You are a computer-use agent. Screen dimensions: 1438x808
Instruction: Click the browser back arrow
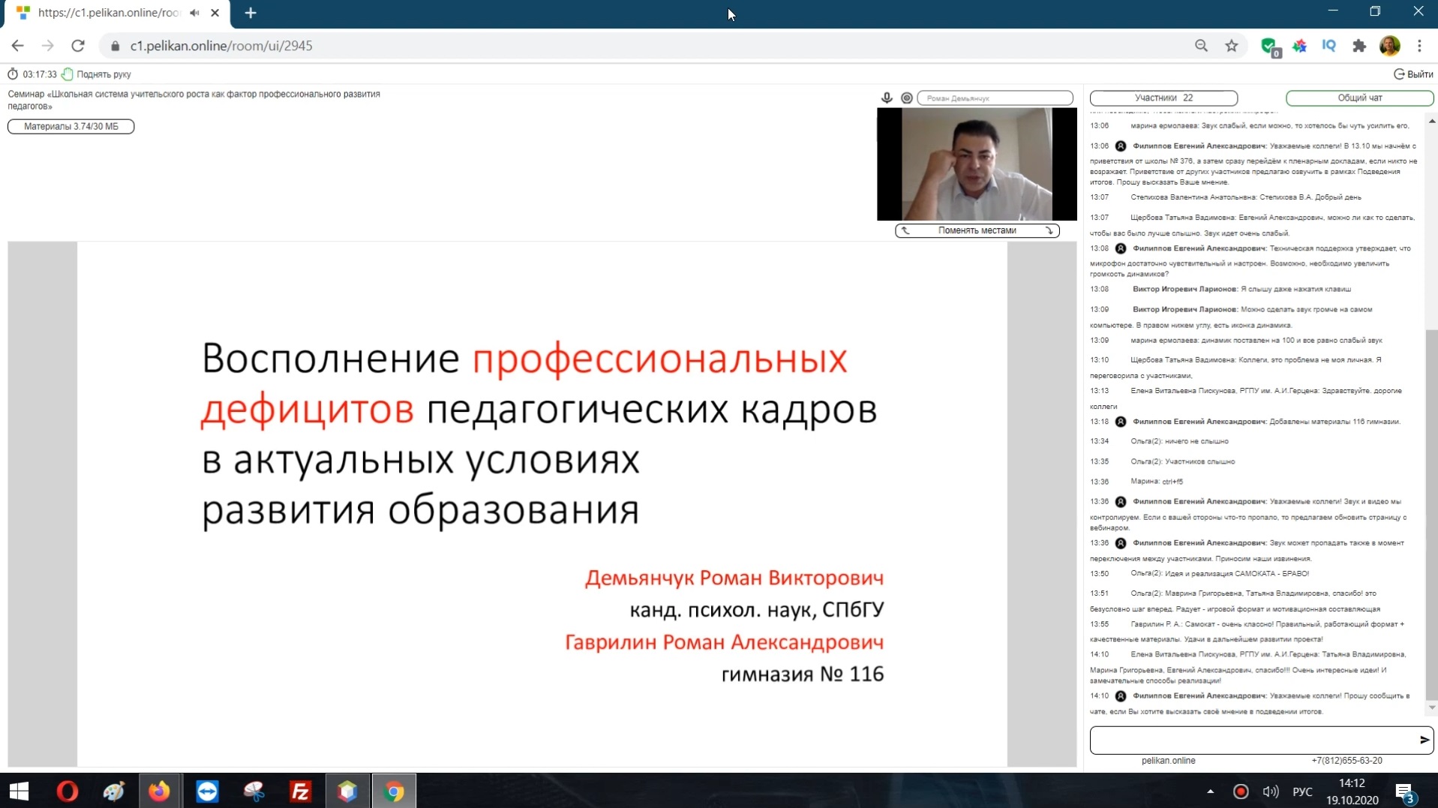[17, 46]
